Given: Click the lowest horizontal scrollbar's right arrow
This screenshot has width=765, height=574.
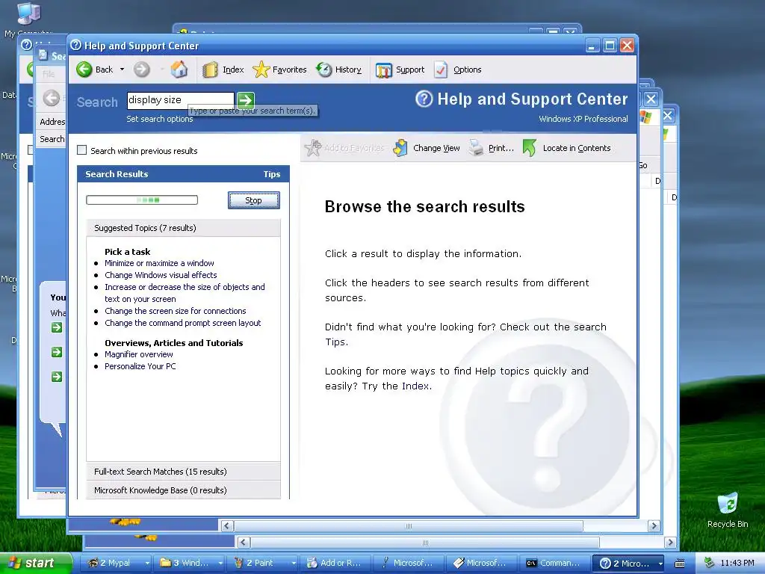Looking at the screenshot, I should pyautogui.click(x=670, y=543).
